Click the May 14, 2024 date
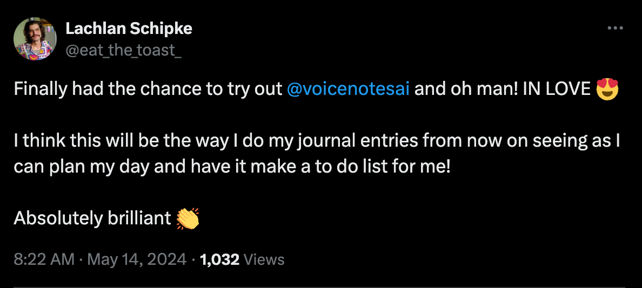The image size is (642, 288). click(137, 259)
